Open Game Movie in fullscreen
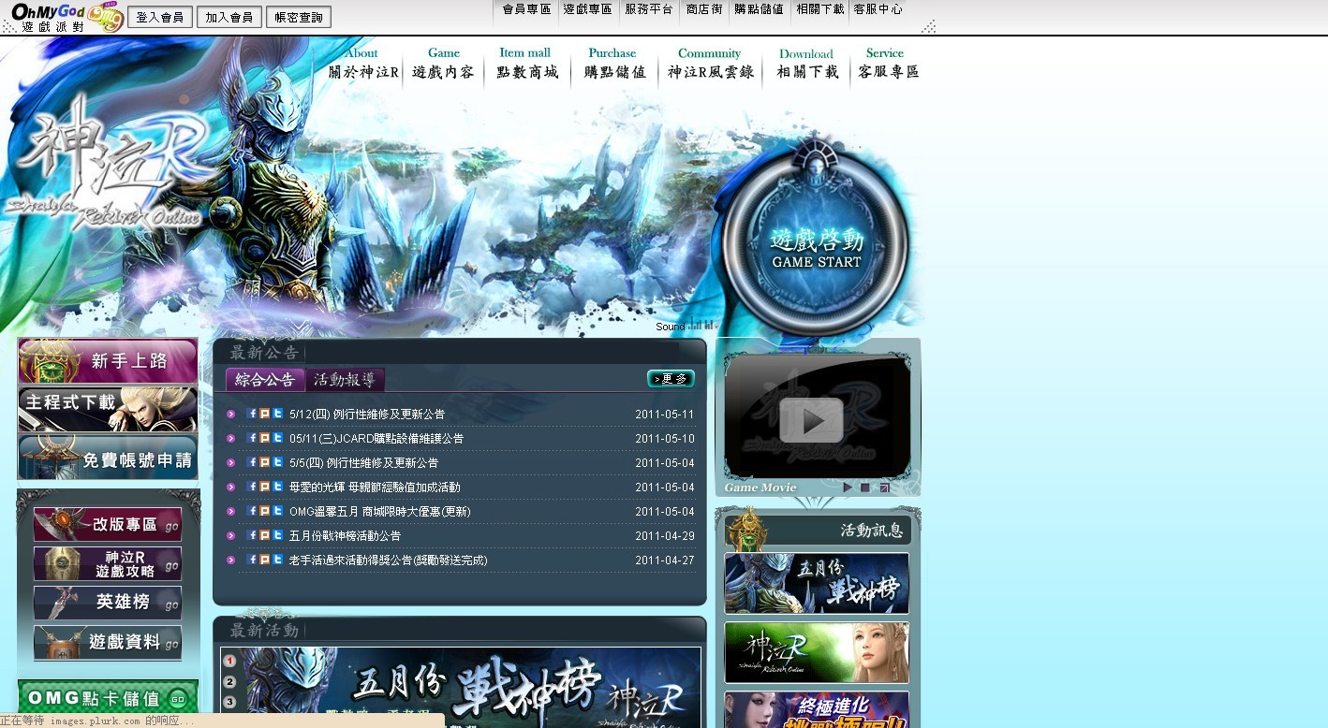The height and width of the screenshot is (728, 1328). 884,488
